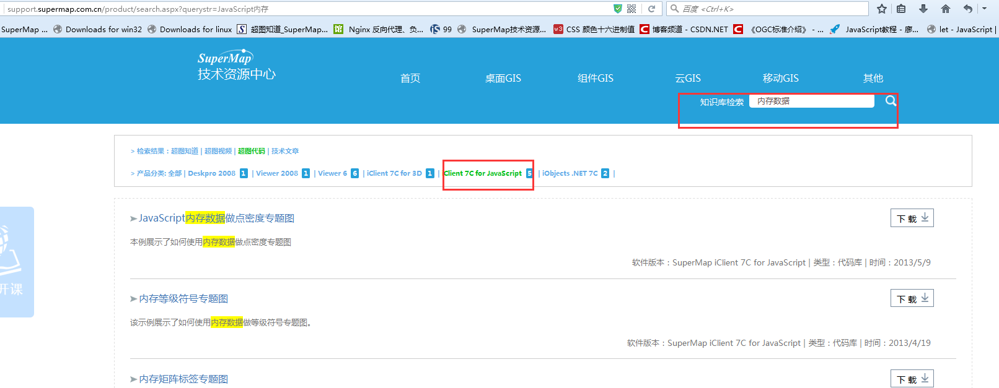999x388 pixels.
Task: Open the 移动GIS navigation menu
Action: tap(781, 78)
